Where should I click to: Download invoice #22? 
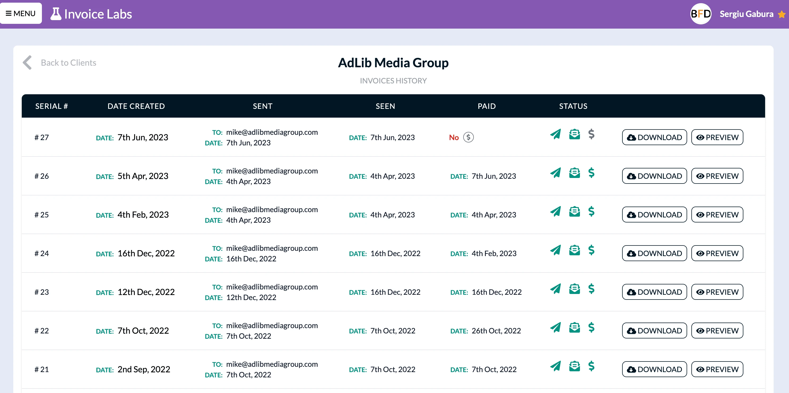pos(654,331)
